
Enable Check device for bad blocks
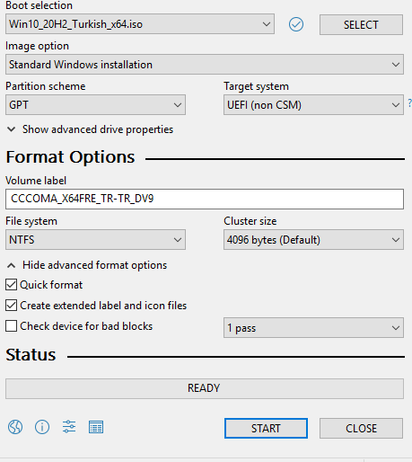click(11, 326)
